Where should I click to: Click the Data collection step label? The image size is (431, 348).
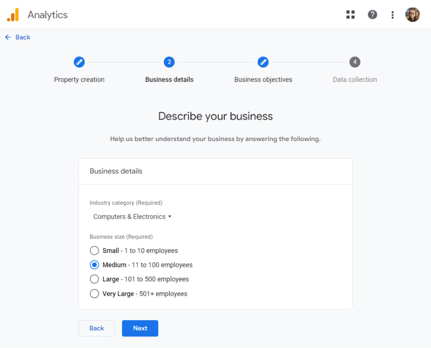(x=355, y=80)
